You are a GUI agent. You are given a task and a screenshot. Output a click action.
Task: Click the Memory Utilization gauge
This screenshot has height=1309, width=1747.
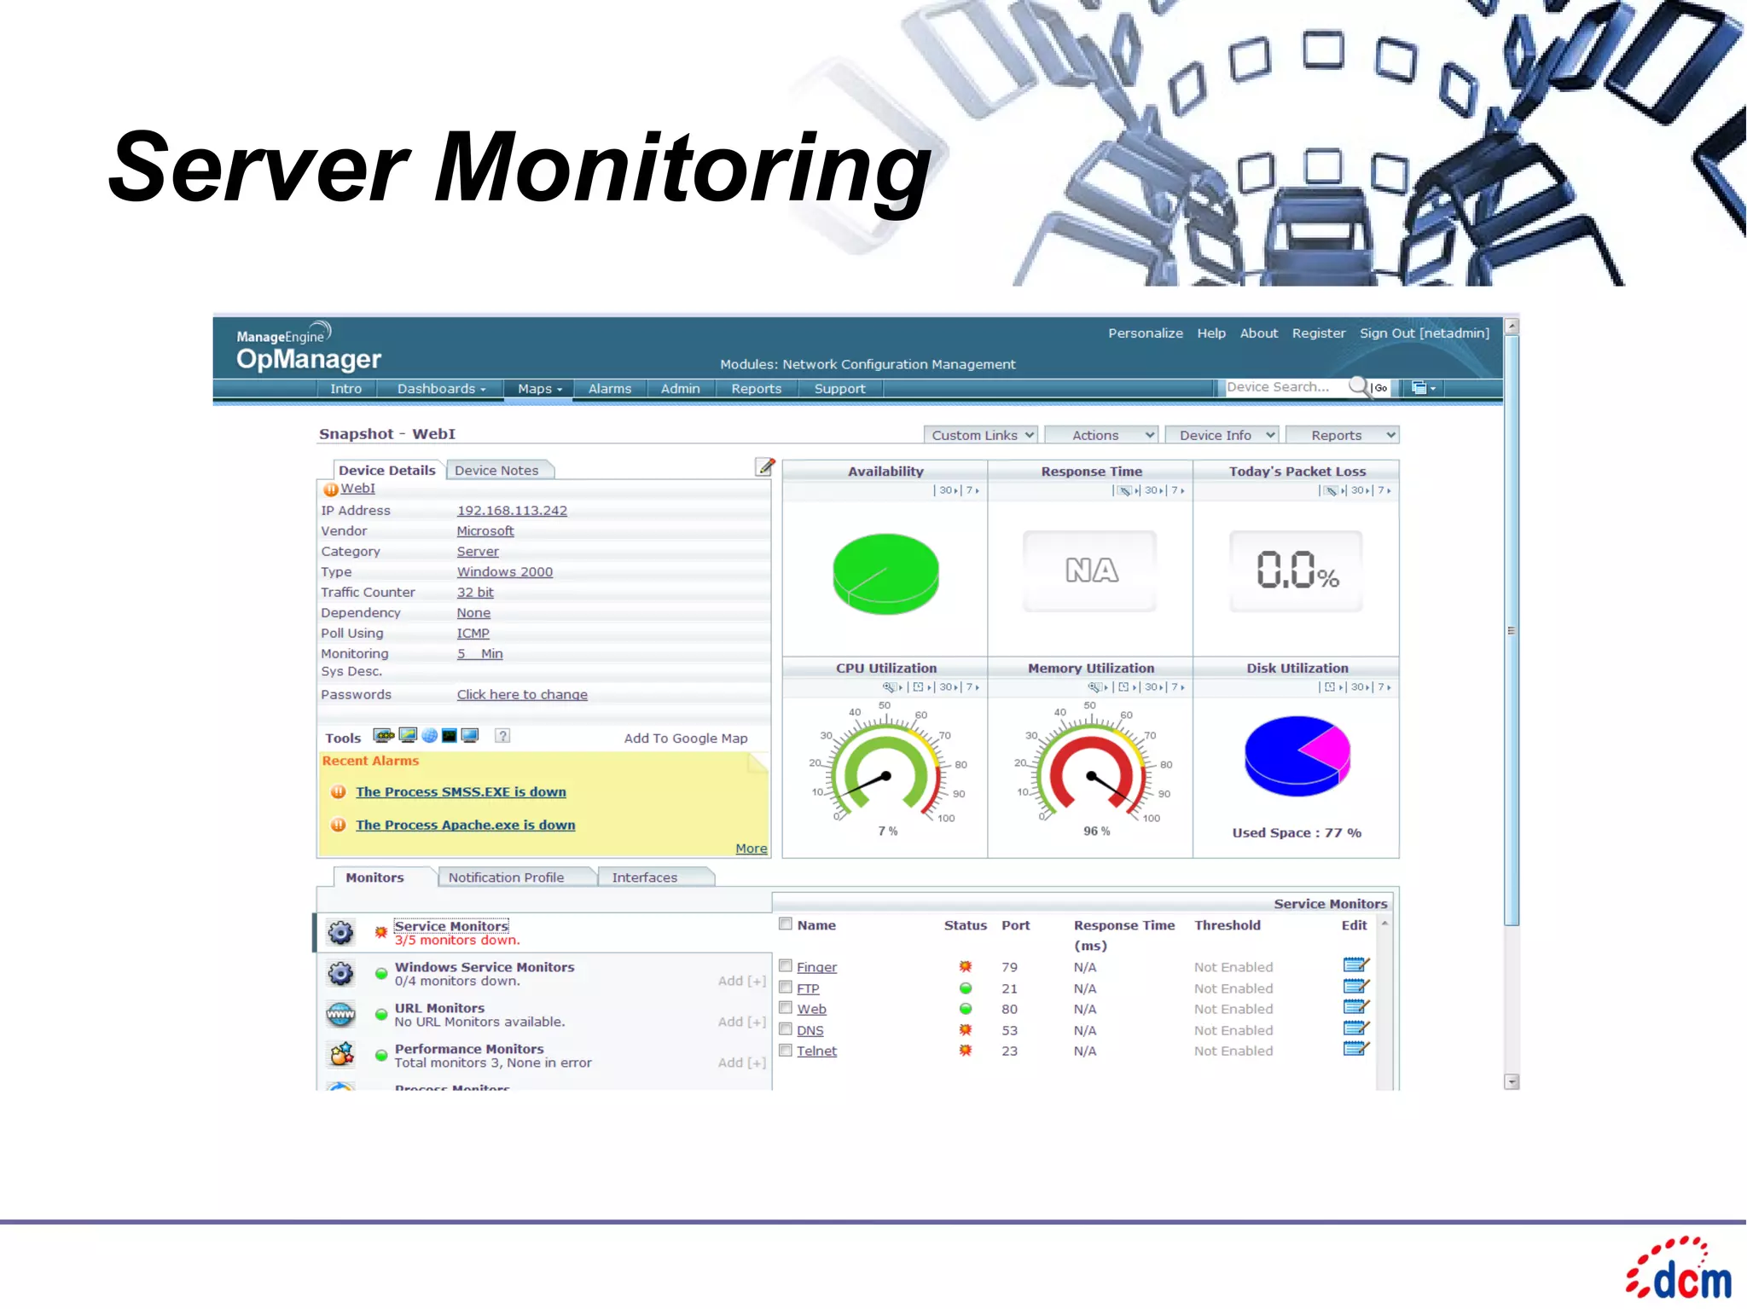click(x=1091, y=766)
